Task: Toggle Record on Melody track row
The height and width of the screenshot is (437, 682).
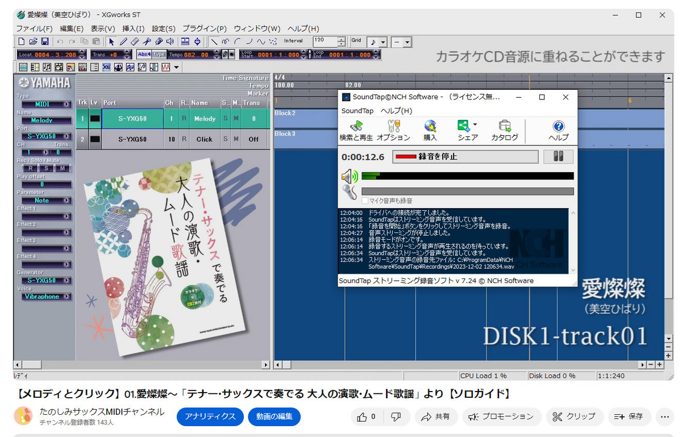Action: click(x=184, y=119)
